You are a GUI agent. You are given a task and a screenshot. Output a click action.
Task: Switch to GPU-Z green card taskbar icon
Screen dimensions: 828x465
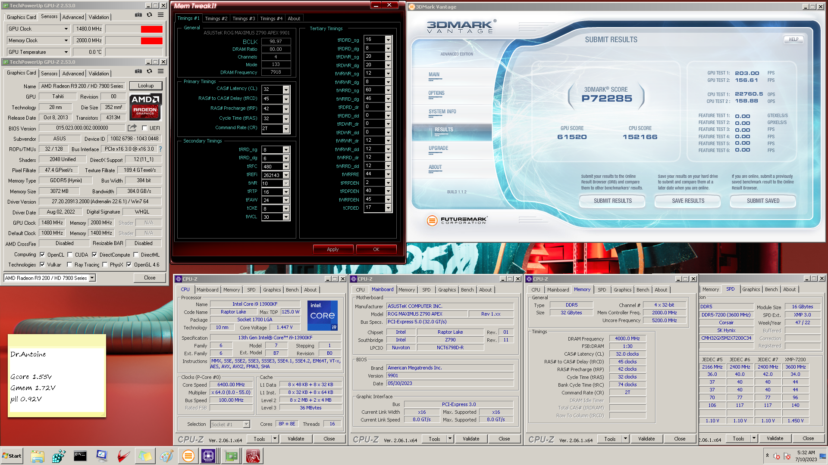[x=231, y=456]
